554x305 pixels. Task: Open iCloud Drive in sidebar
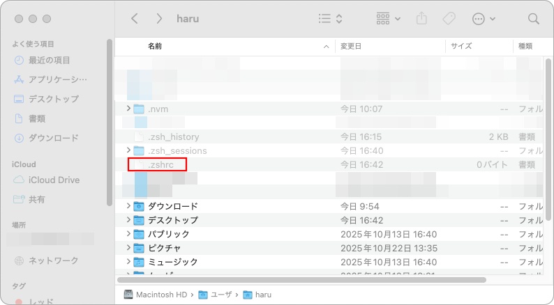coord(54,180)
